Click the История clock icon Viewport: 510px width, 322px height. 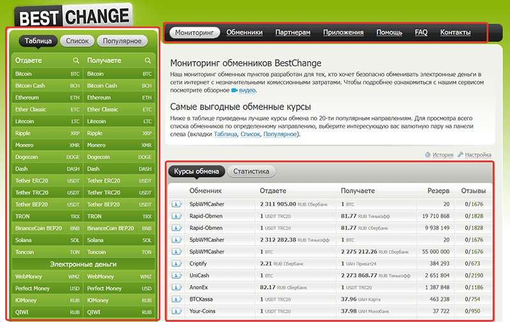point(428,155)
